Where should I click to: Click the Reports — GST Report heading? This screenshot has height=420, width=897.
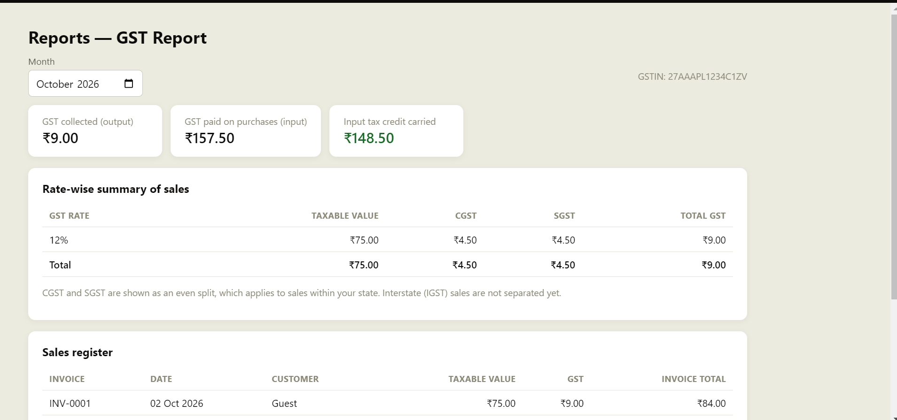tap(117, 38)
